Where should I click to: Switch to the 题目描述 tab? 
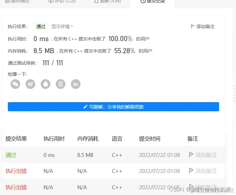[17, 2]
